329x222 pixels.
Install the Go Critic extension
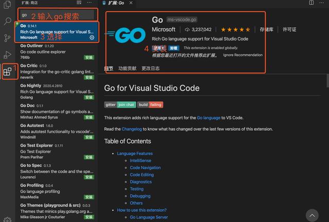(x=89, y=77)
